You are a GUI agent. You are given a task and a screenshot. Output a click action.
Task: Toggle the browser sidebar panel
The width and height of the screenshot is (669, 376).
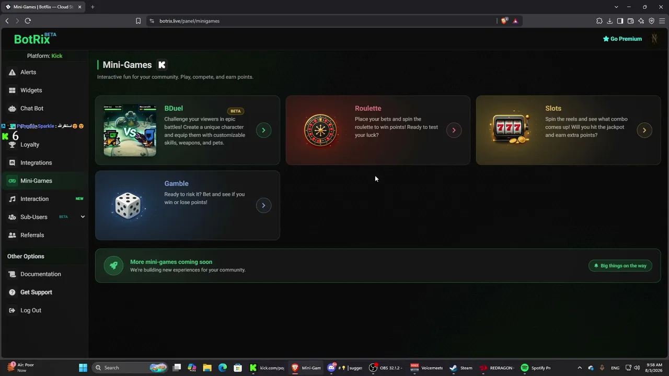coord(620,21)
